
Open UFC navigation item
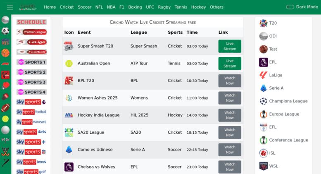coord(150,7)
